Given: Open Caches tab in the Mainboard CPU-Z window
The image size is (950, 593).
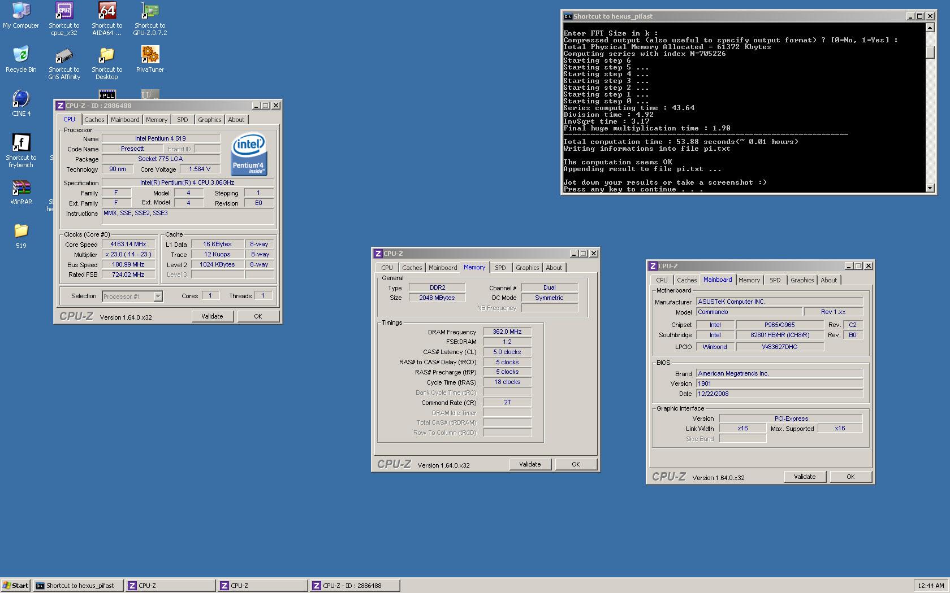Looking at the screenshot, I should [x=686, y=280].
